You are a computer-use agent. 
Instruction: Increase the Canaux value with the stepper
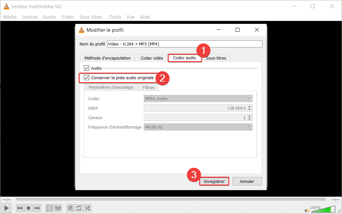click(x=250, y=116)
